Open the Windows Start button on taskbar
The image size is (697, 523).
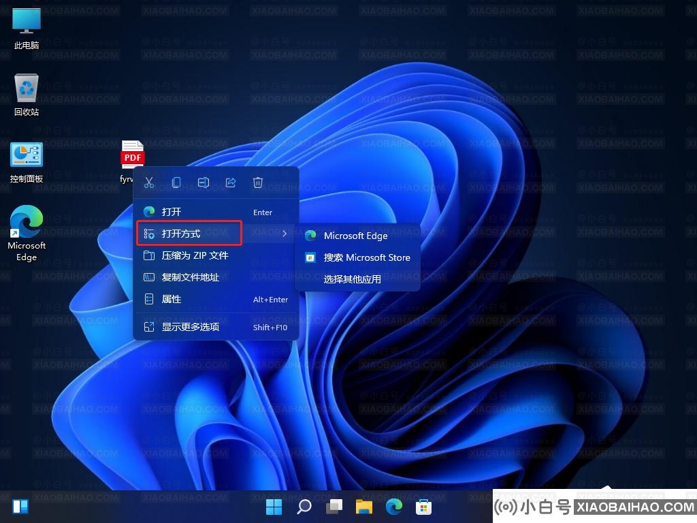pyautogui.click(x=274, y=507)
